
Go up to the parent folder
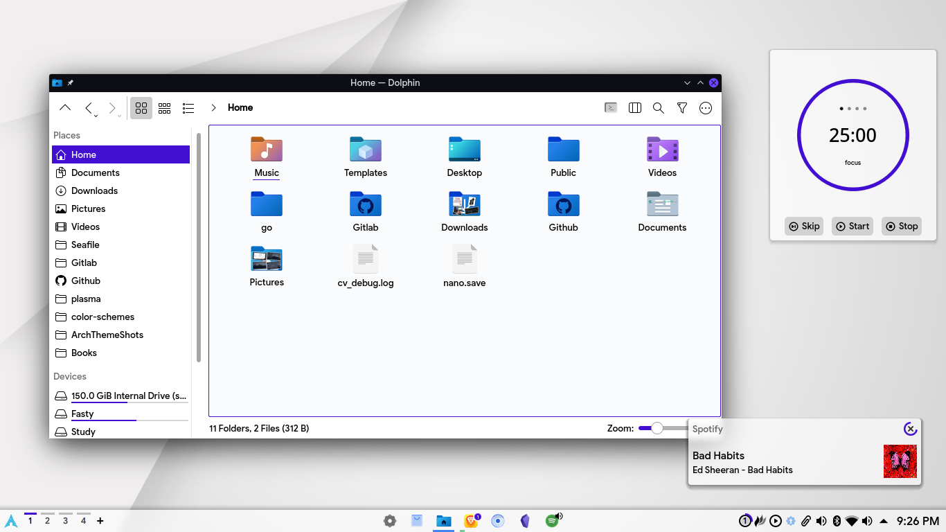tap(65, 108)
